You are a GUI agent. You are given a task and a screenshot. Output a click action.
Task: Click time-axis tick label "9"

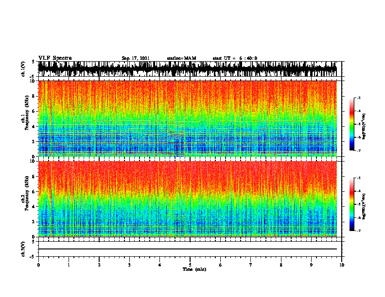click(311, 265)
